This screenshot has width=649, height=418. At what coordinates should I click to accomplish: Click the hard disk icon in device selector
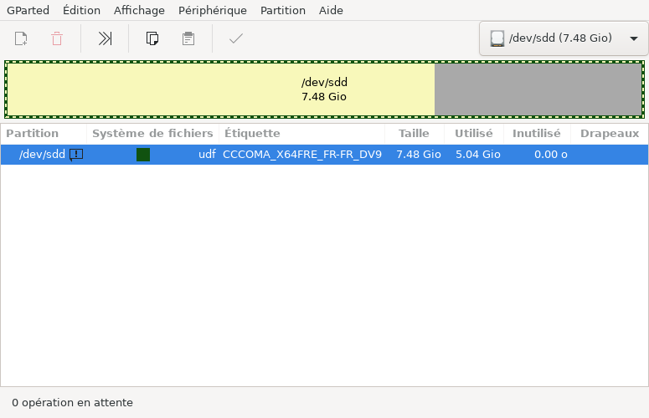point(497,38)
